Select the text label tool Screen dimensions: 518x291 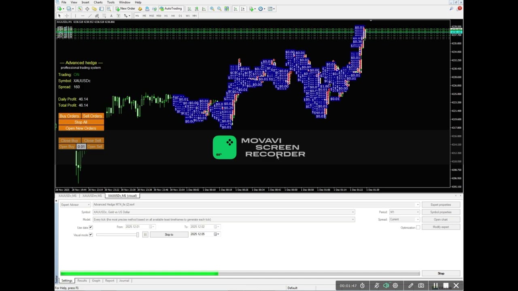point(118,16)
